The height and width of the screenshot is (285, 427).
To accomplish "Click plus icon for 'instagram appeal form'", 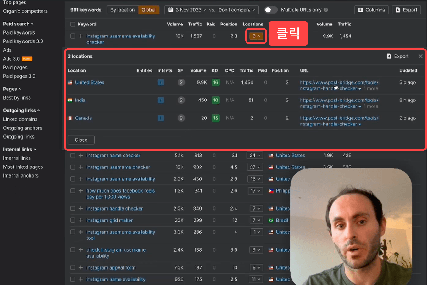I will tap(81, 268).
